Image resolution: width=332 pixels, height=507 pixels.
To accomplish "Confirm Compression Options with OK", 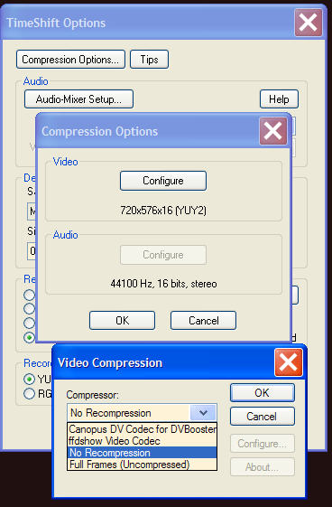I will 123,321.
